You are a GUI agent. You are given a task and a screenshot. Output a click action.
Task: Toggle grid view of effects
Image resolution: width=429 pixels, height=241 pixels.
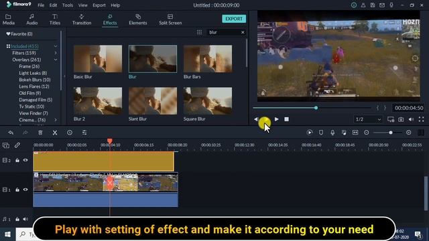tap(199, 32)
